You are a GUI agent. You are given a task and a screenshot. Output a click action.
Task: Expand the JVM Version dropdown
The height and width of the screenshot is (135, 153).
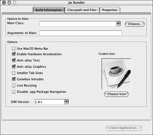click(x=66, y=102)
